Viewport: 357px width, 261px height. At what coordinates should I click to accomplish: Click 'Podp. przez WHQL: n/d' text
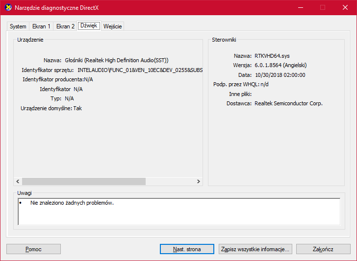pyautogui.click(x=241, y=84)
